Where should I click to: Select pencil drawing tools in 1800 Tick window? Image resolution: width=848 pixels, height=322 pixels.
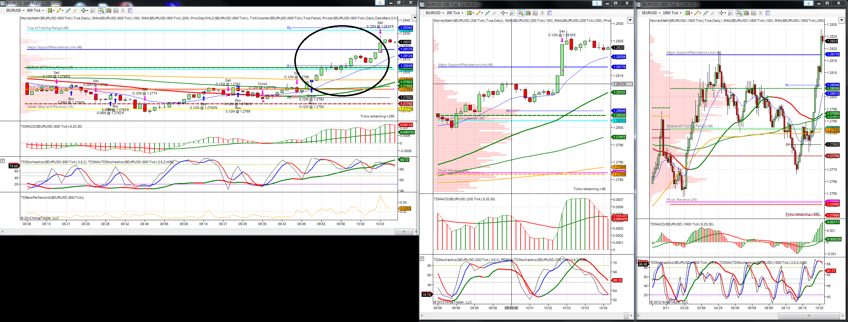pos(697,13)
